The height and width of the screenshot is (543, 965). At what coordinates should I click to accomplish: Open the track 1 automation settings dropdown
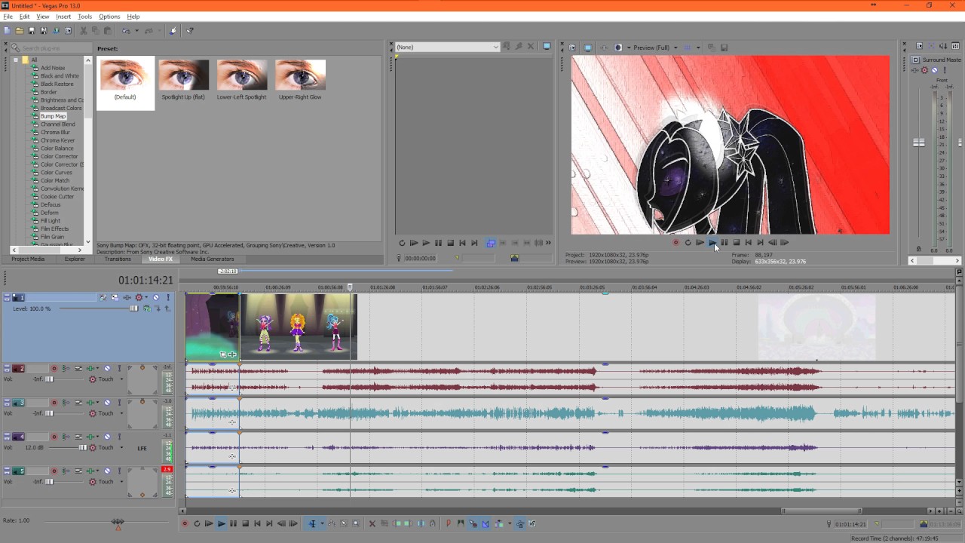146,297
